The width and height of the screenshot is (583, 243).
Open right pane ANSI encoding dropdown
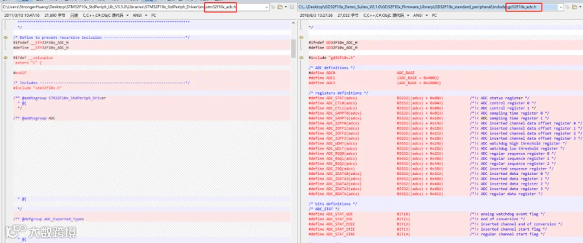(421, 16)
